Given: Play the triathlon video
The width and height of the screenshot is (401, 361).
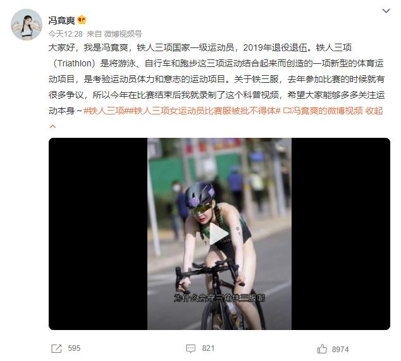Looking at the screenshot, I should point(219,234).
